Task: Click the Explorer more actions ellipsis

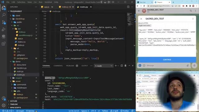Action: click(x=36, y=7)
